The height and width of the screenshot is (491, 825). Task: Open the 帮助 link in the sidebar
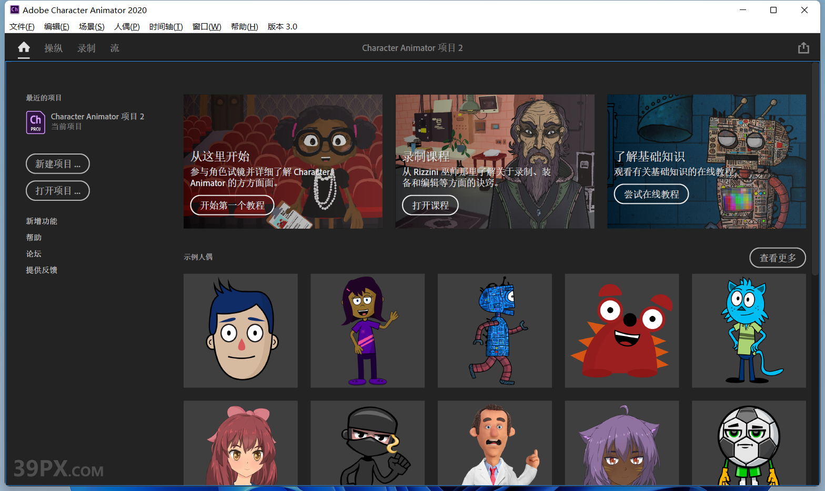coord(34,238)
